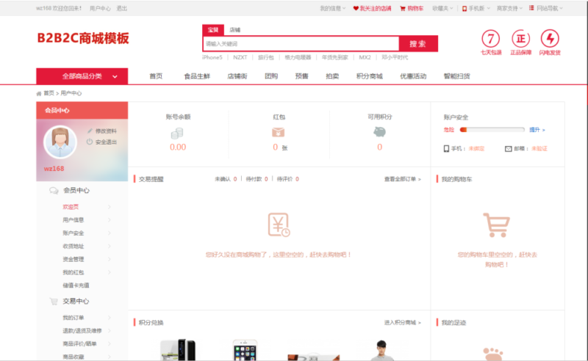Screen dimensions: 588x361
Task: Open the 手机版 dropdown
Action: (x=476, y=8)
